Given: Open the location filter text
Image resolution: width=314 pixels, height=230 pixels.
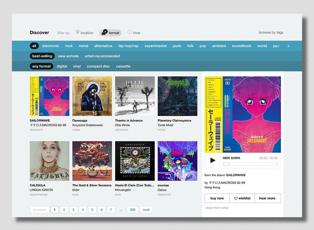Looking at the screenshot, I should click(87, 33).
